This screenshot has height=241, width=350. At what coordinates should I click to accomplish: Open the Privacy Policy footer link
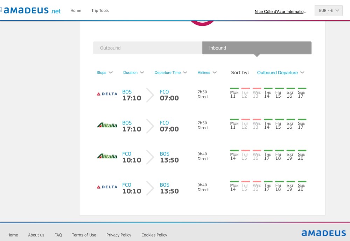tap(119, 235)
